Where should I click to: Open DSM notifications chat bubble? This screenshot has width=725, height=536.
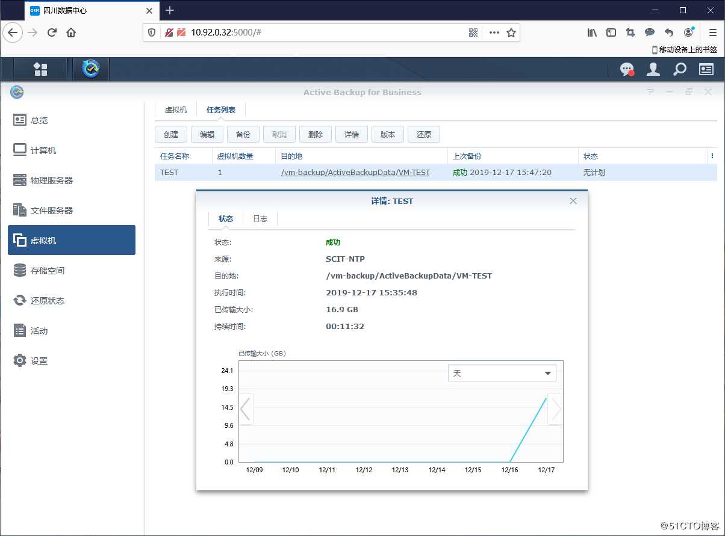coord(627,70)
